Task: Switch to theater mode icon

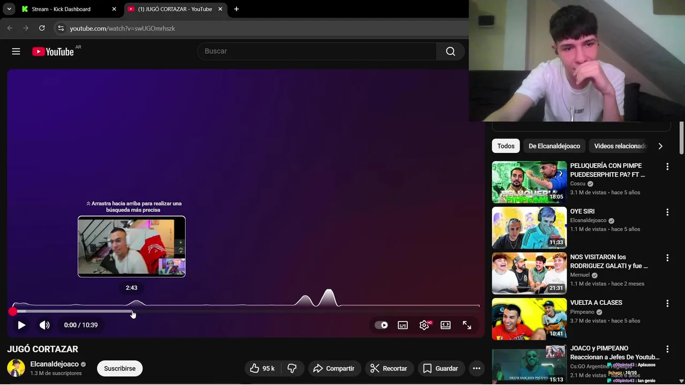Action: 446,325
